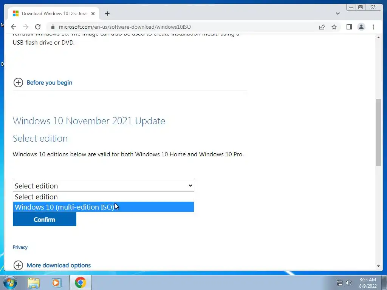Click the Before you begin link text

[x=50, y=83]
